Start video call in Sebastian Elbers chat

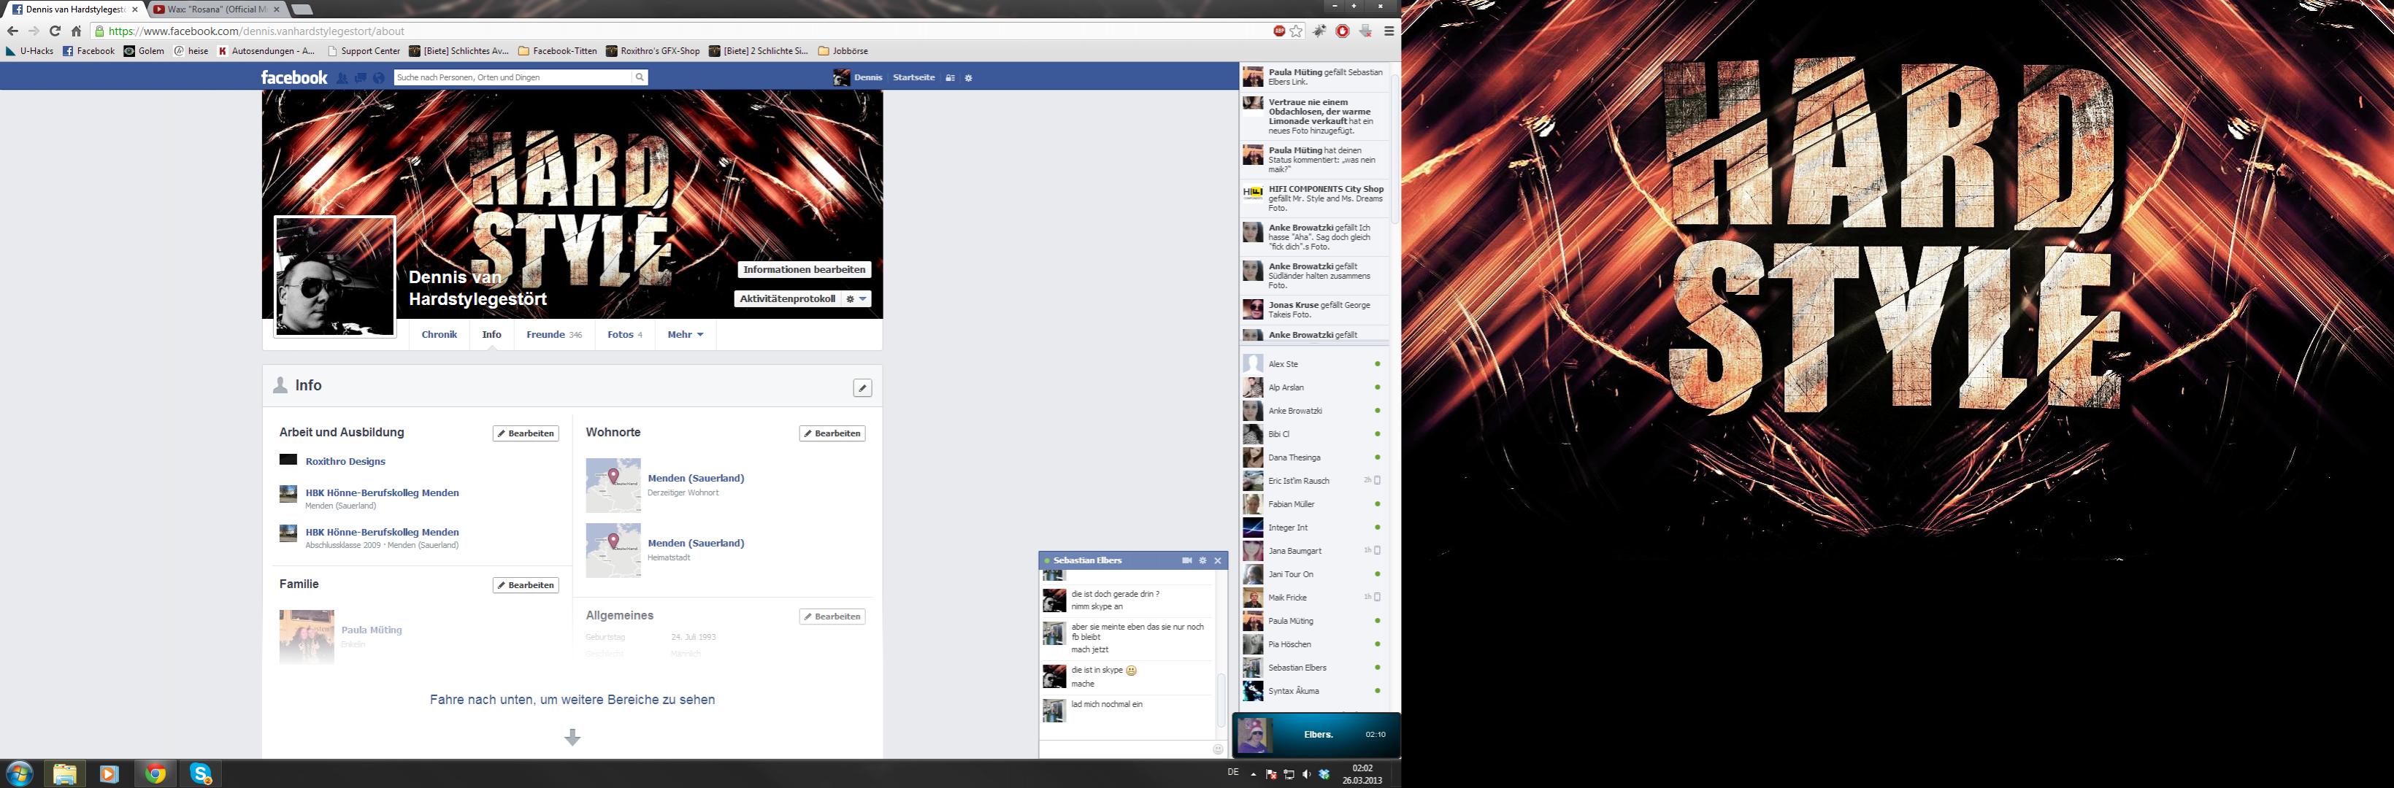pos(1186,560)
